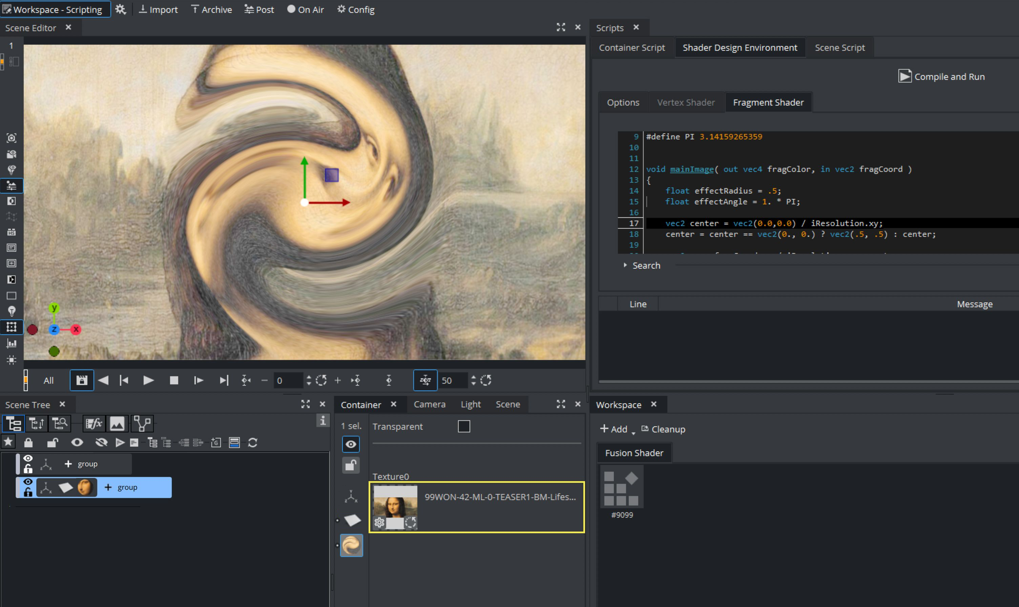Open the effects (fx) view in Scene Tree
The height and width of the screenshot is (607, 1019).
tap(93, 424)
